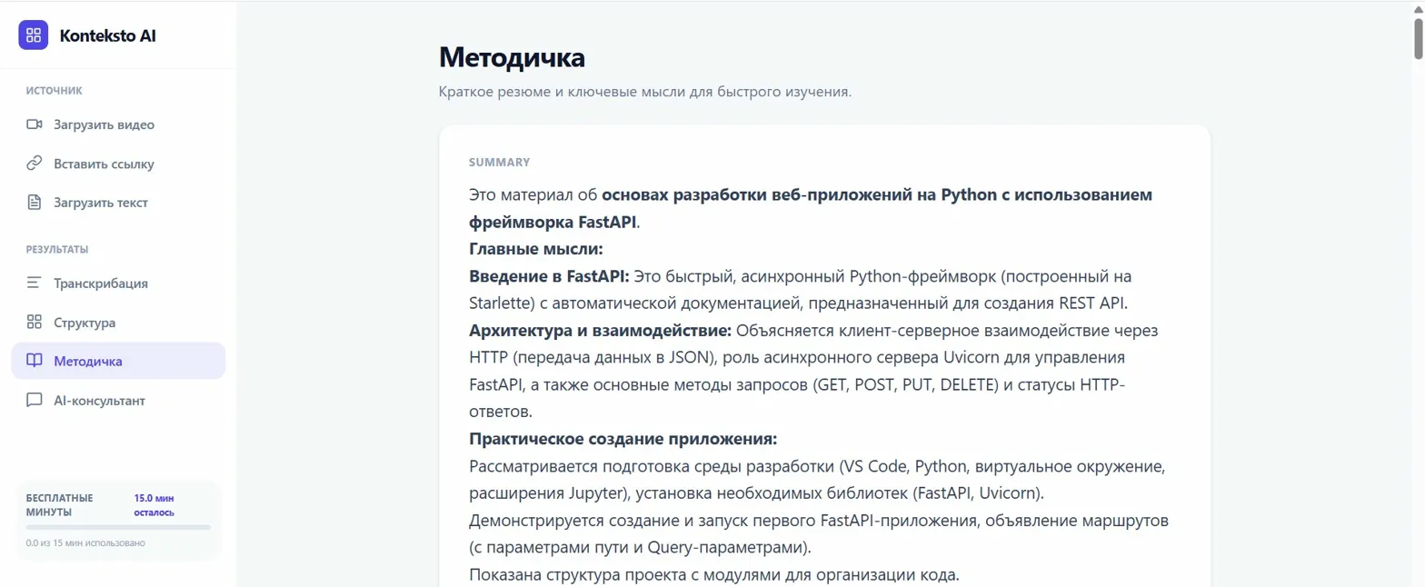Click the subtitle starting 'Краткое резюме'
1425x587 pixels.
[644, 93]
